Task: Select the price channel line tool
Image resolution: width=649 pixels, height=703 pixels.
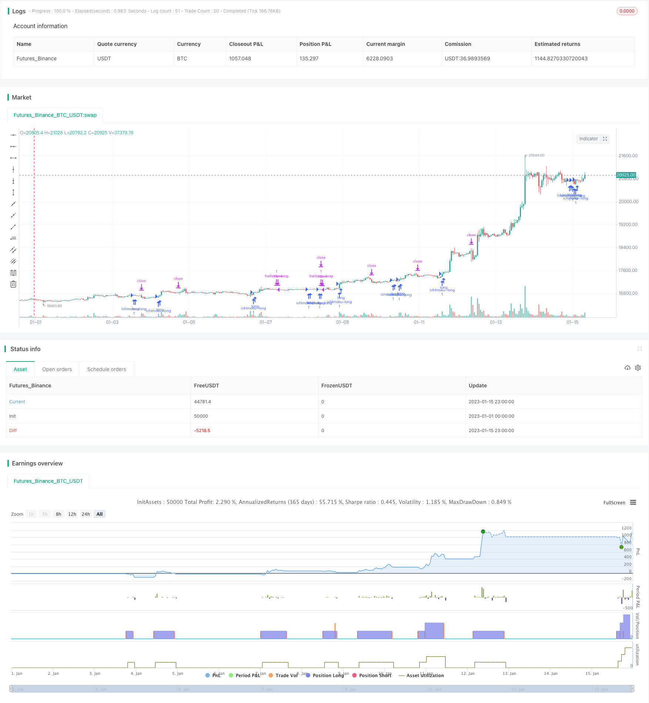Action: tap(13, 250)
